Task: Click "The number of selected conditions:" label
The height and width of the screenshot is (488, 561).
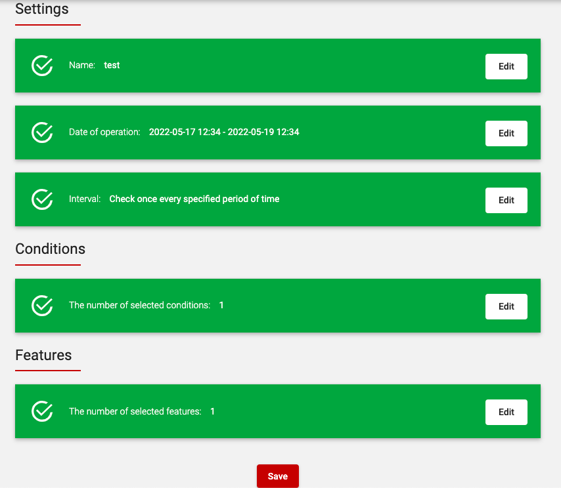Action: (139, 305)
